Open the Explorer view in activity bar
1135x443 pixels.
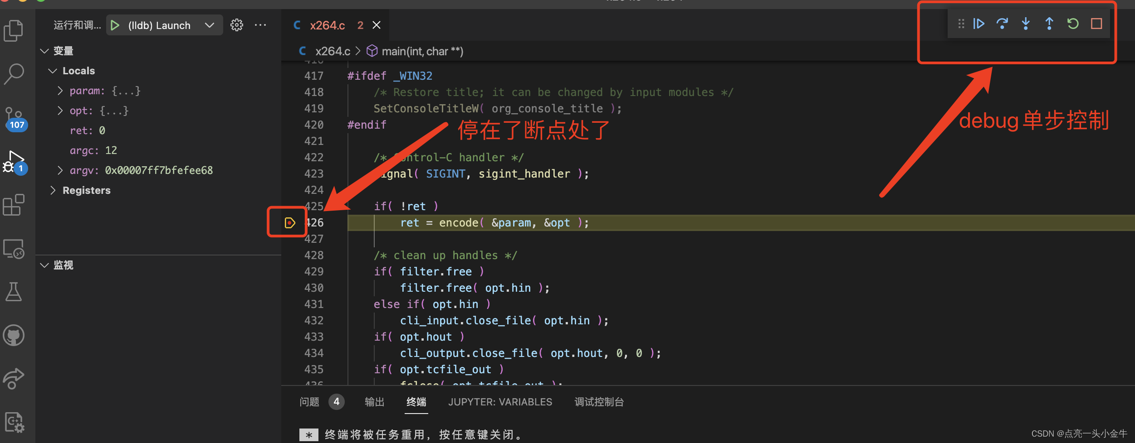point(14,31)
